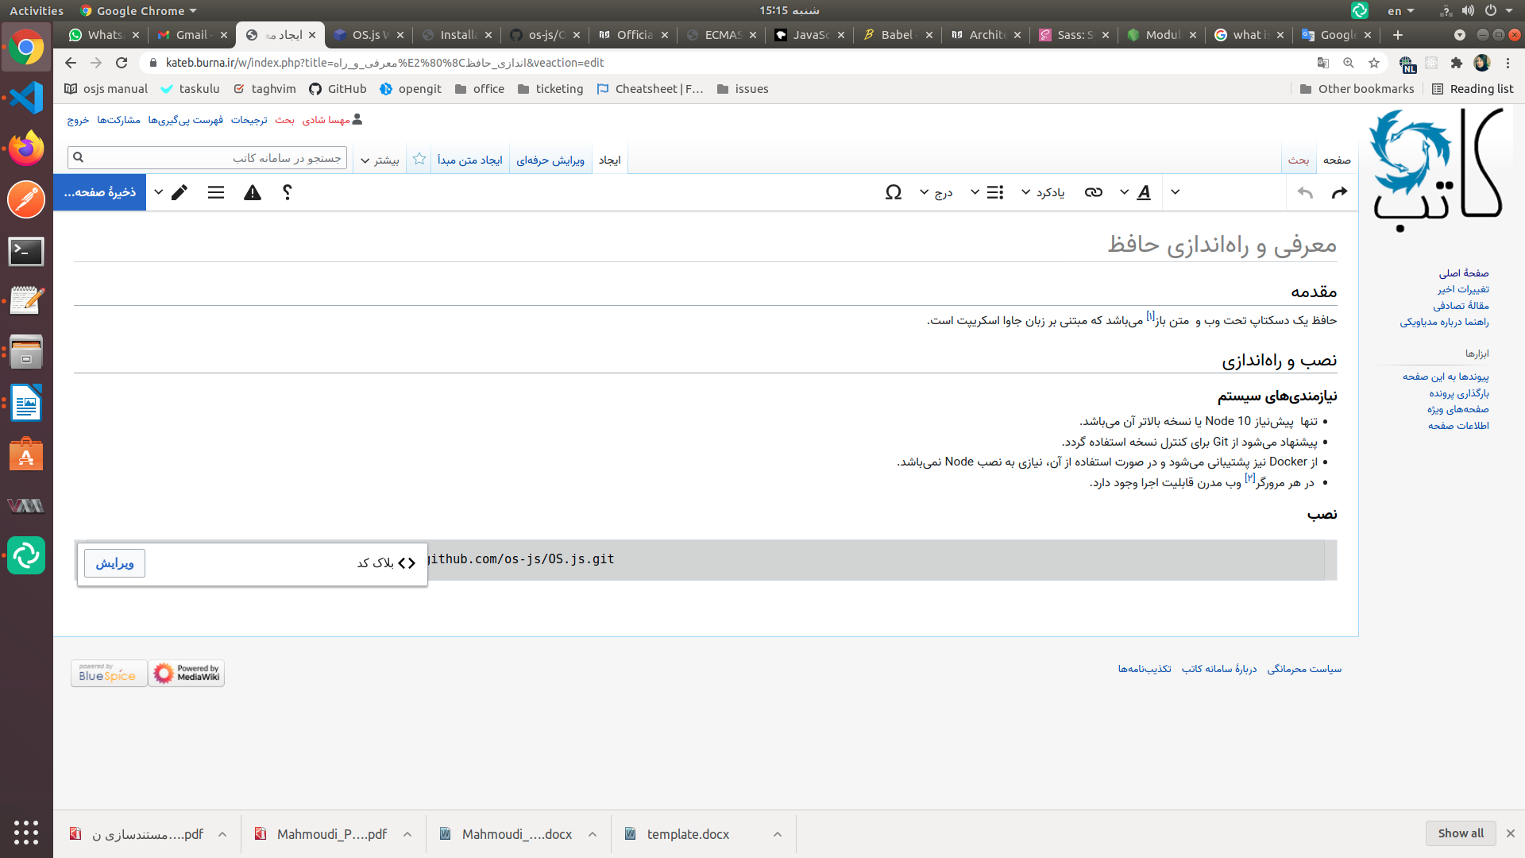Click the special character Omega icon
1525x858 pixels.
pos(894,192)
